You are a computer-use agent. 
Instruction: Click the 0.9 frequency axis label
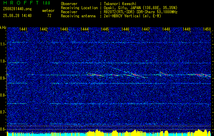click(3, 78)
